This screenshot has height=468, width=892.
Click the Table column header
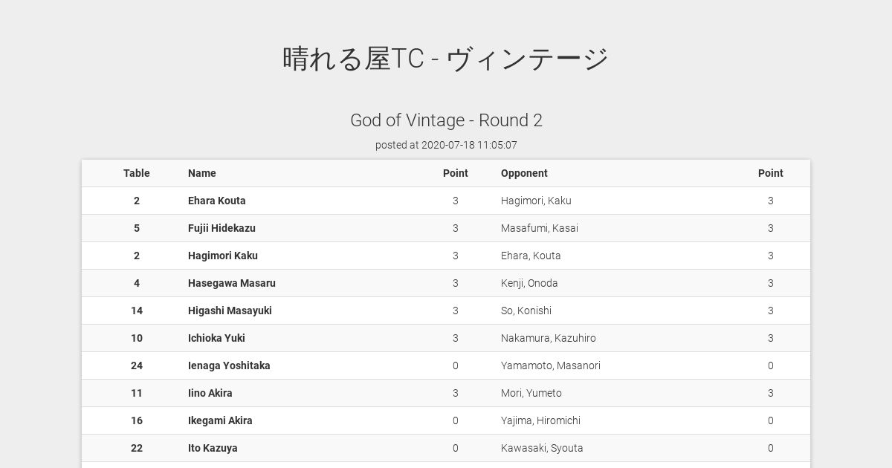tap(137, 173)
